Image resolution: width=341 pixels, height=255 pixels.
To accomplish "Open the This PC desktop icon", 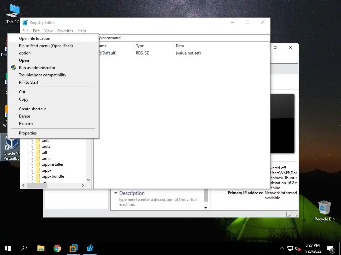I will [13, 13].
